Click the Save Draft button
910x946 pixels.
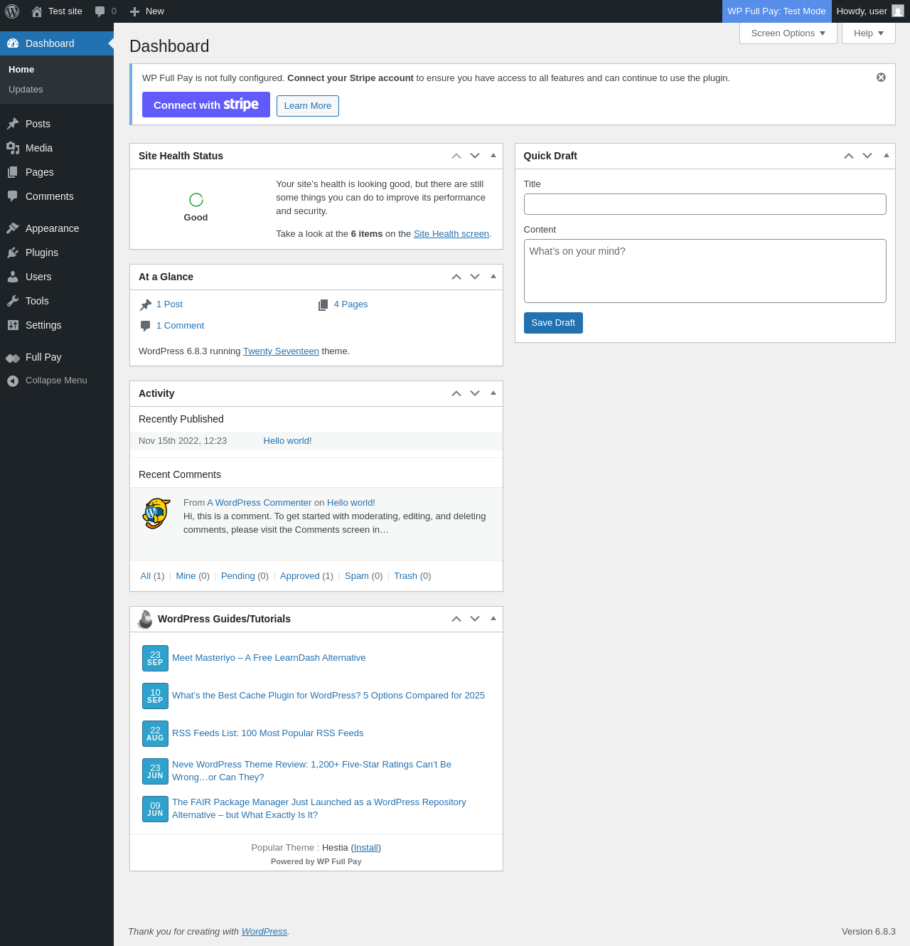pos(553,323)
